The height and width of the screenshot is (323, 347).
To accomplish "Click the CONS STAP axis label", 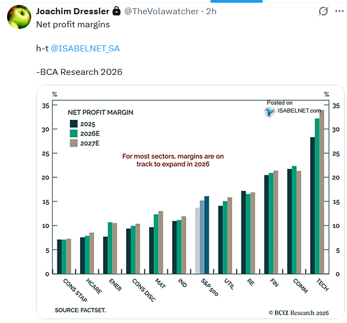I will 75,290.
